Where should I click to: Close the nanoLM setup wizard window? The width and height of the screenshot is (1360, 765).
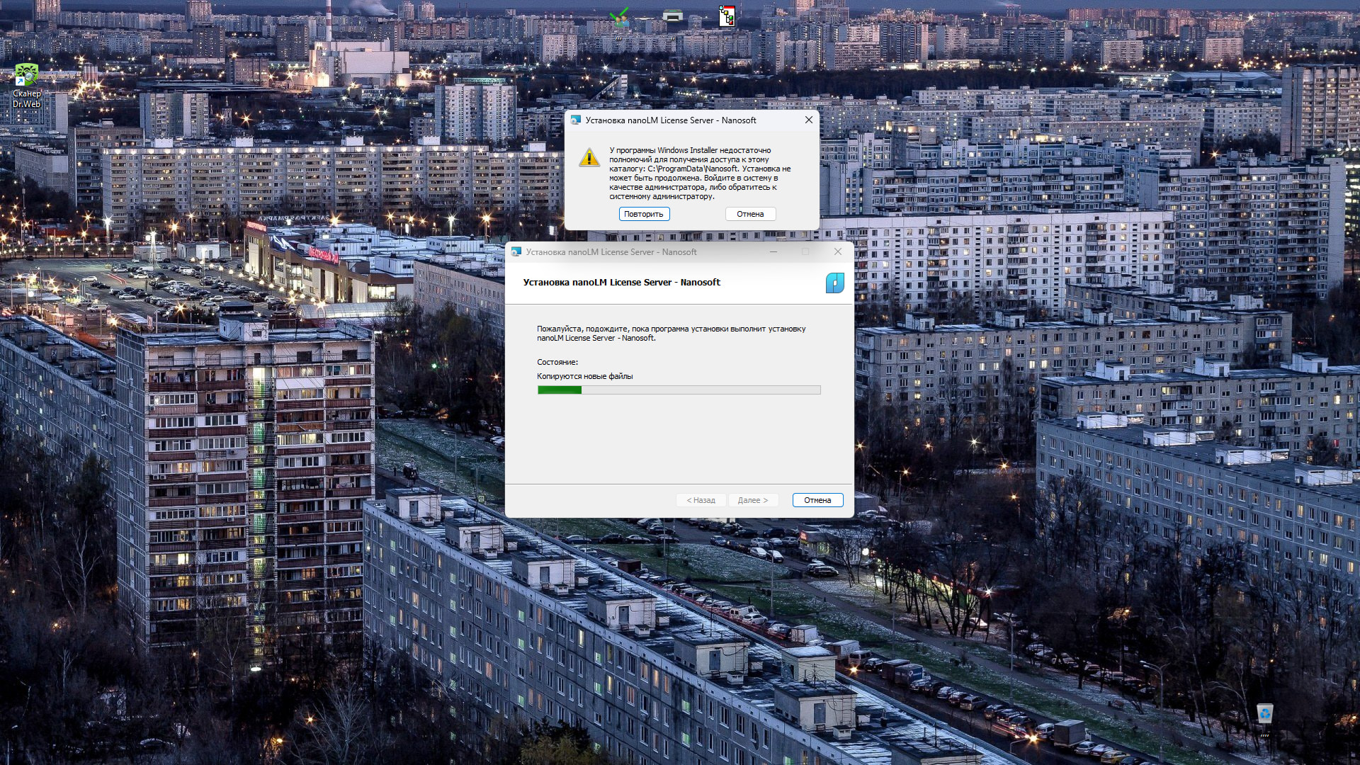[x=838, y=252]
